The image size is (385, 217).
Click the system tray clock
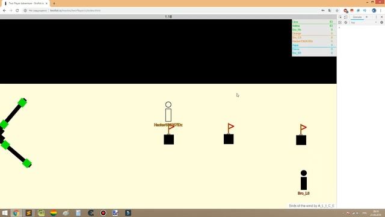click(x=375, y=213)
